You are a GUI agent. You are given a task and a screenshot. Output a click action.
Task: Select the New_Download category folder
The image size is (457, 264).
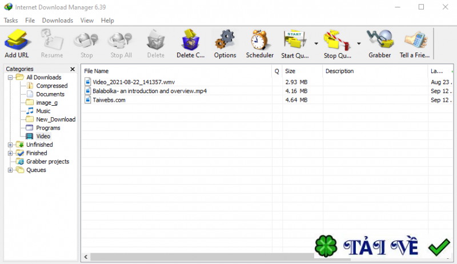55,119
